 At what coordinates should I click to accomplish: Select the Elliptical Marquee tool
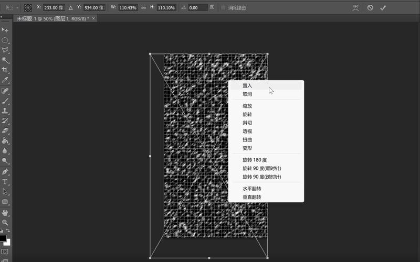[x=5, y=40]
